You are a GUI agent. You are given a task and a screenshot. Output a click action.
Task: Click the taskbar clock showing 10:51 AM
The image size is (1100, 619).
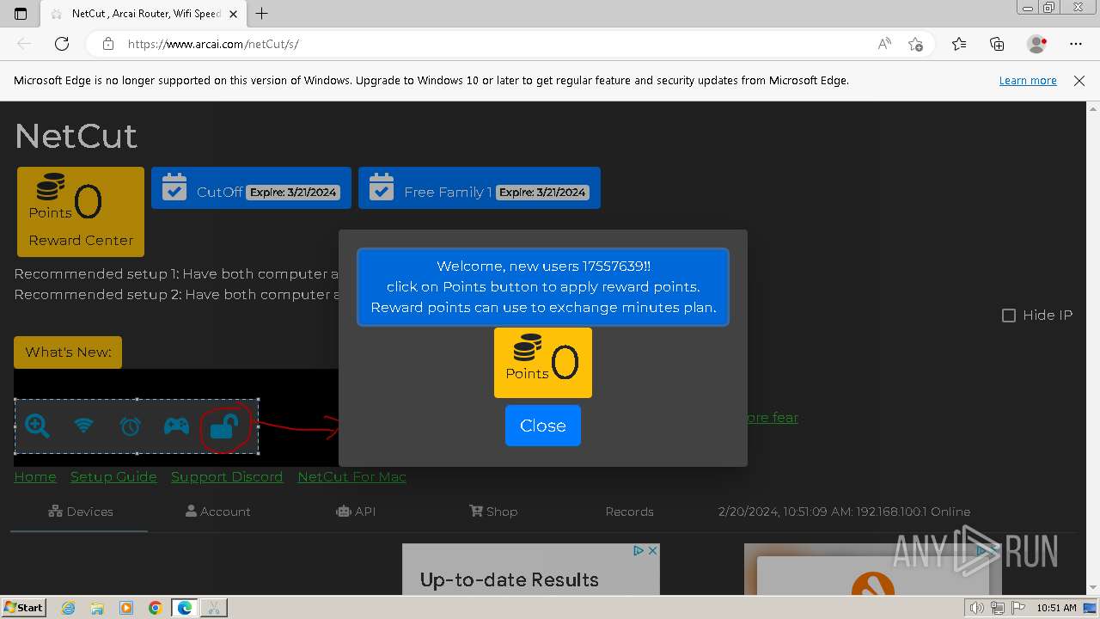click(x=1056, y=608)
